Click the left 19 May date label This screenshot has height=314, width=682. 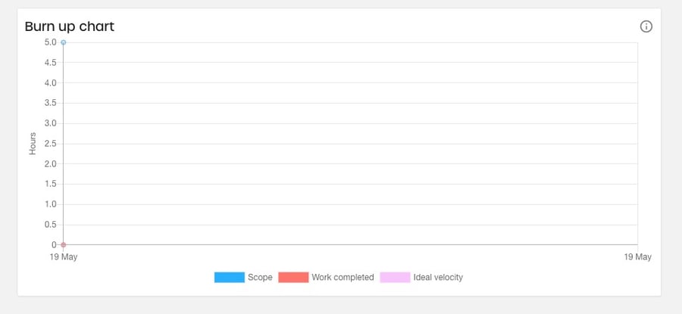[x=64, y=257]
